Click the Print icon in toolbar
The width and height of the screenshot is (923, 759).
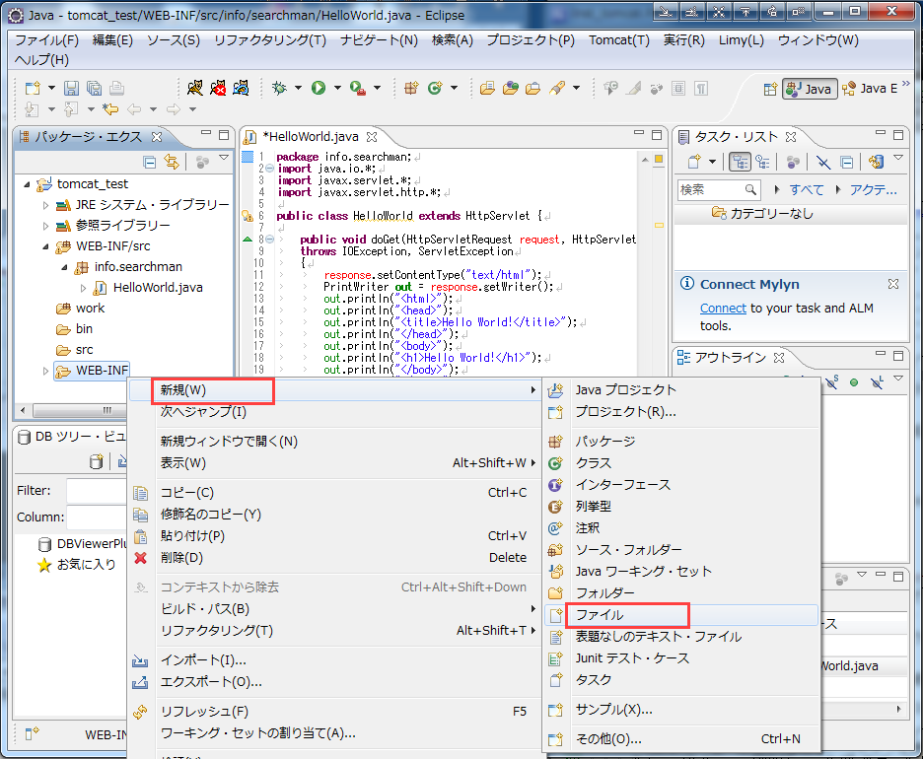point(116,89)
